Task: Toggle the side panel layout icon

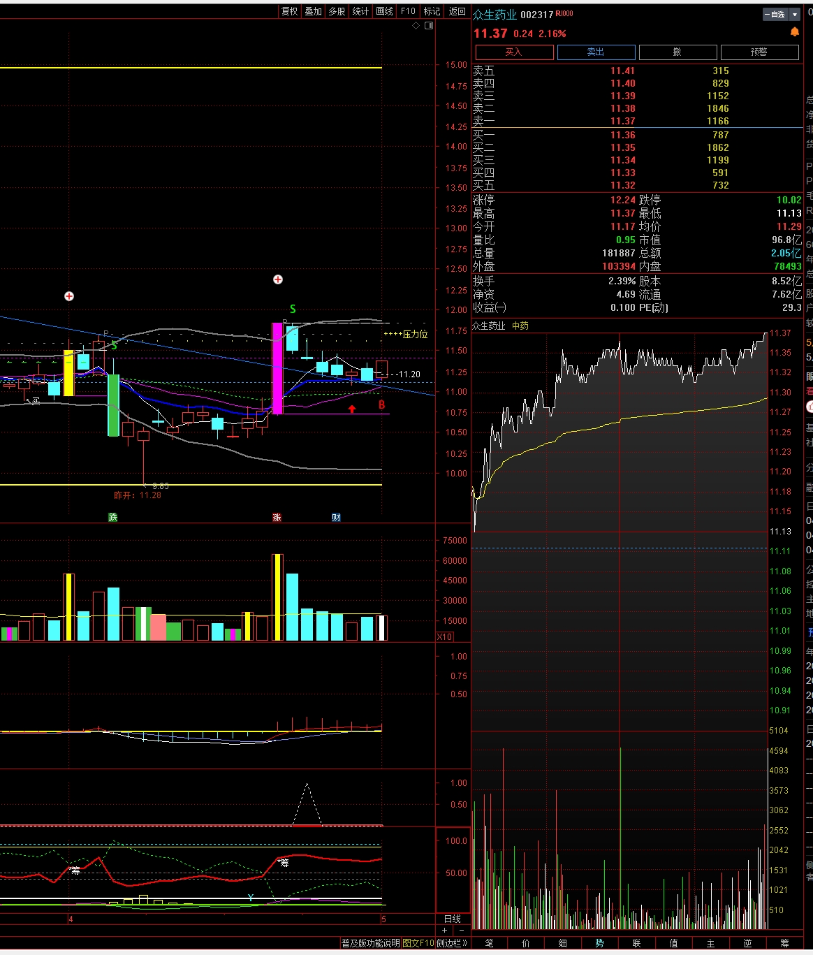Action: point(429,25)
